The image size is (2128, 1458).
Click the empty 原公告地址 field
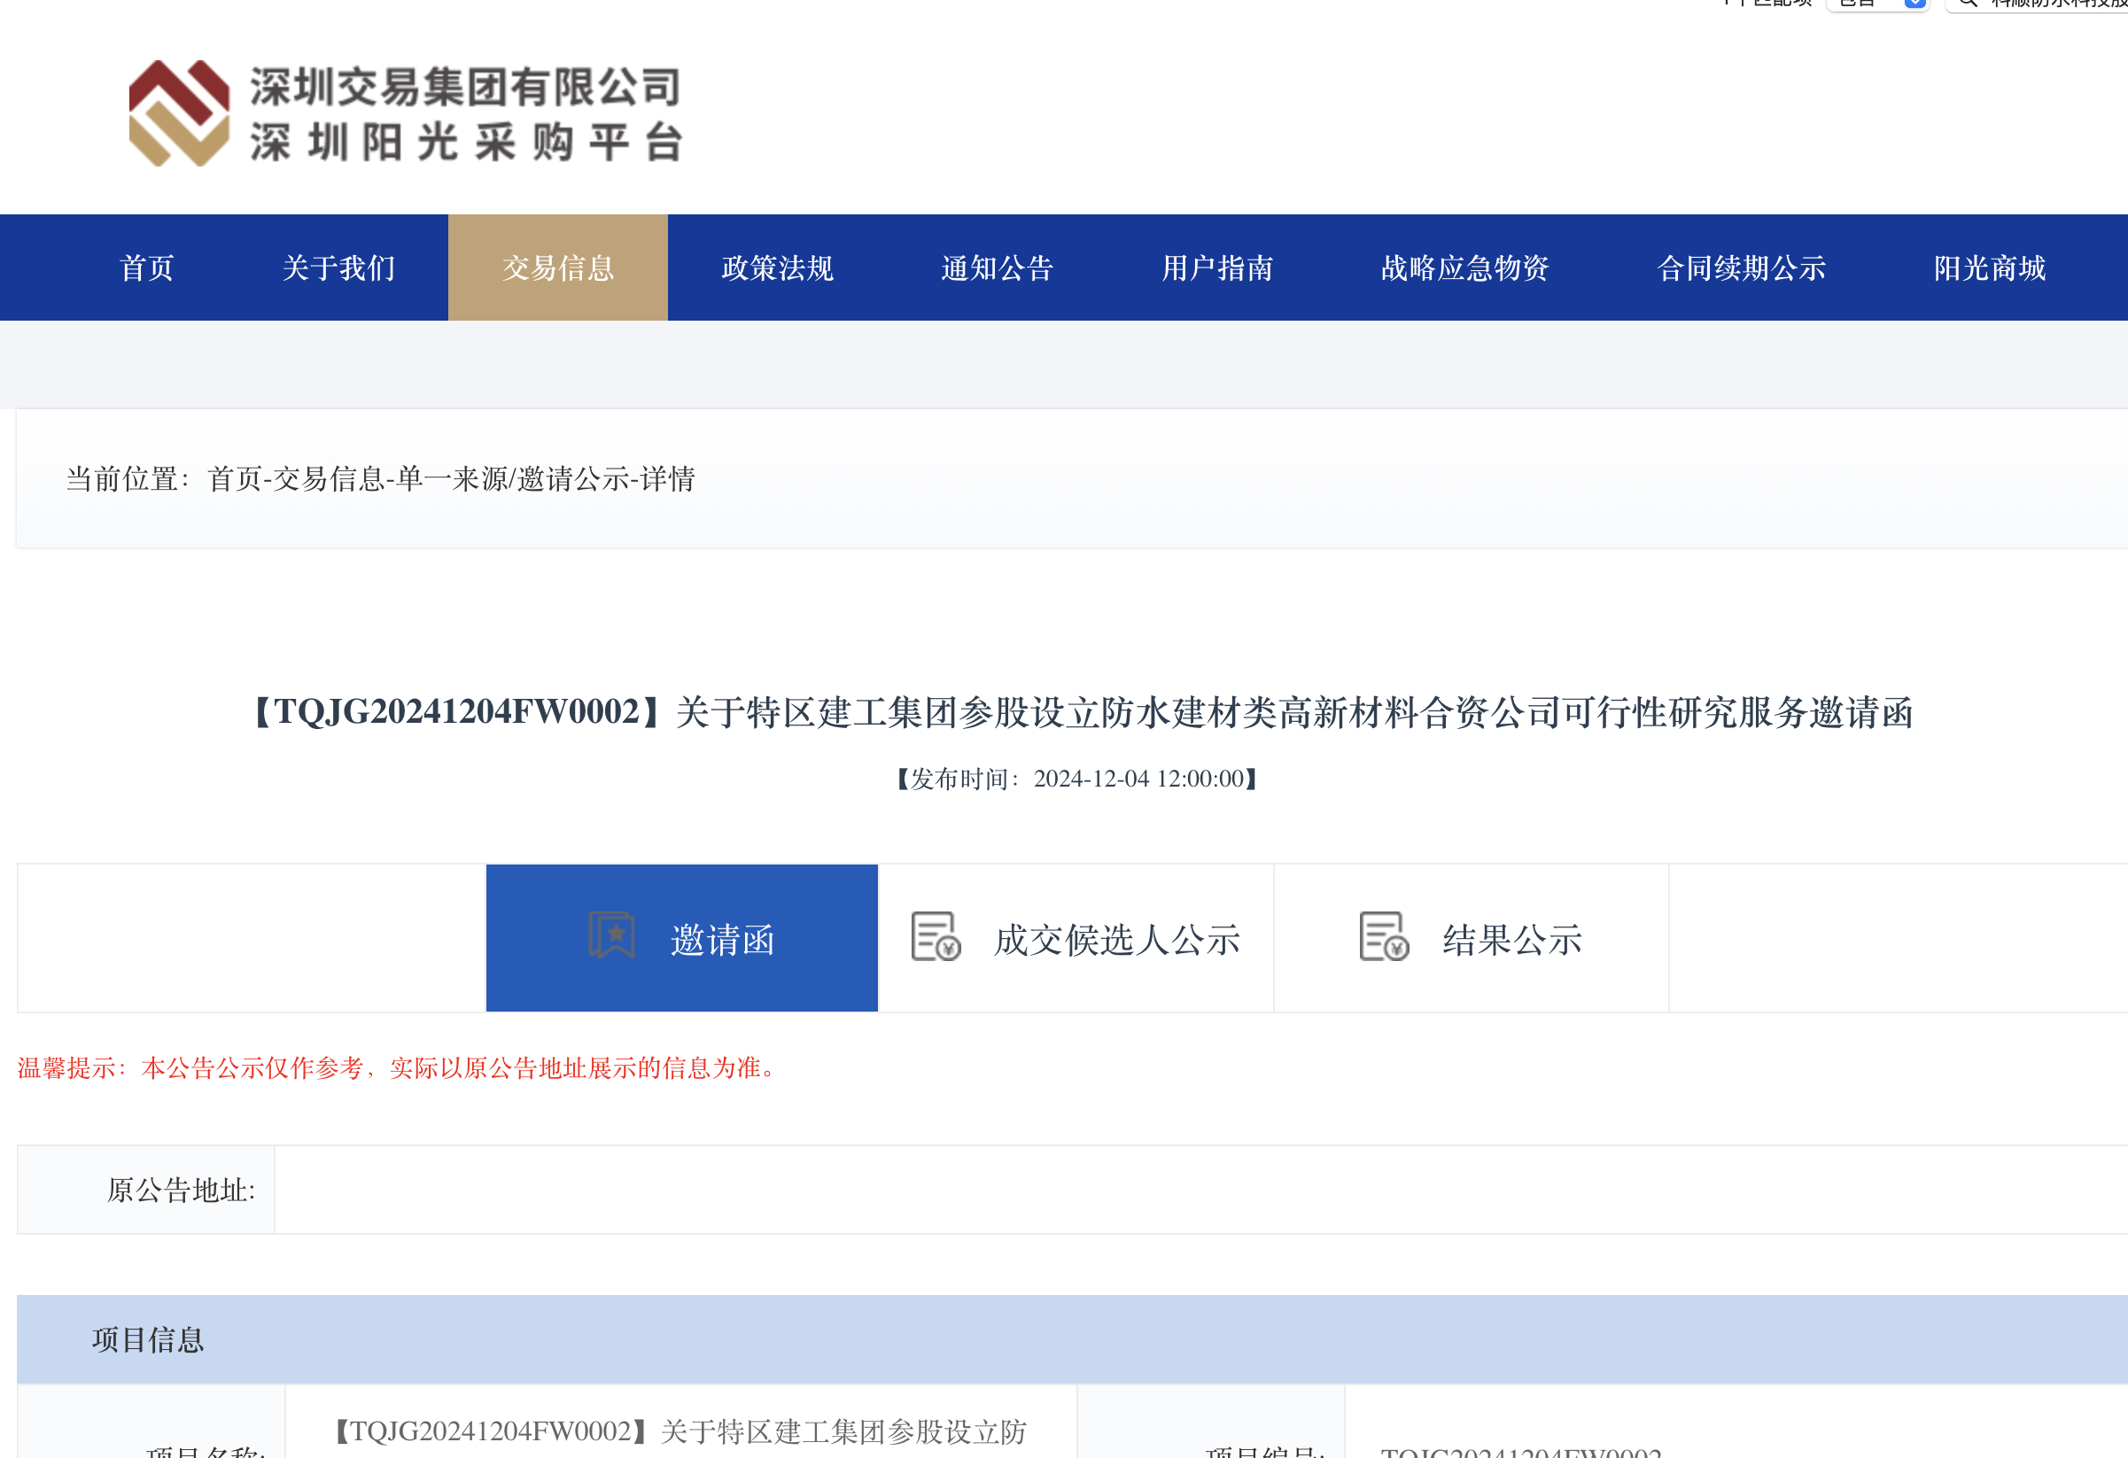coord(1200,1190)
